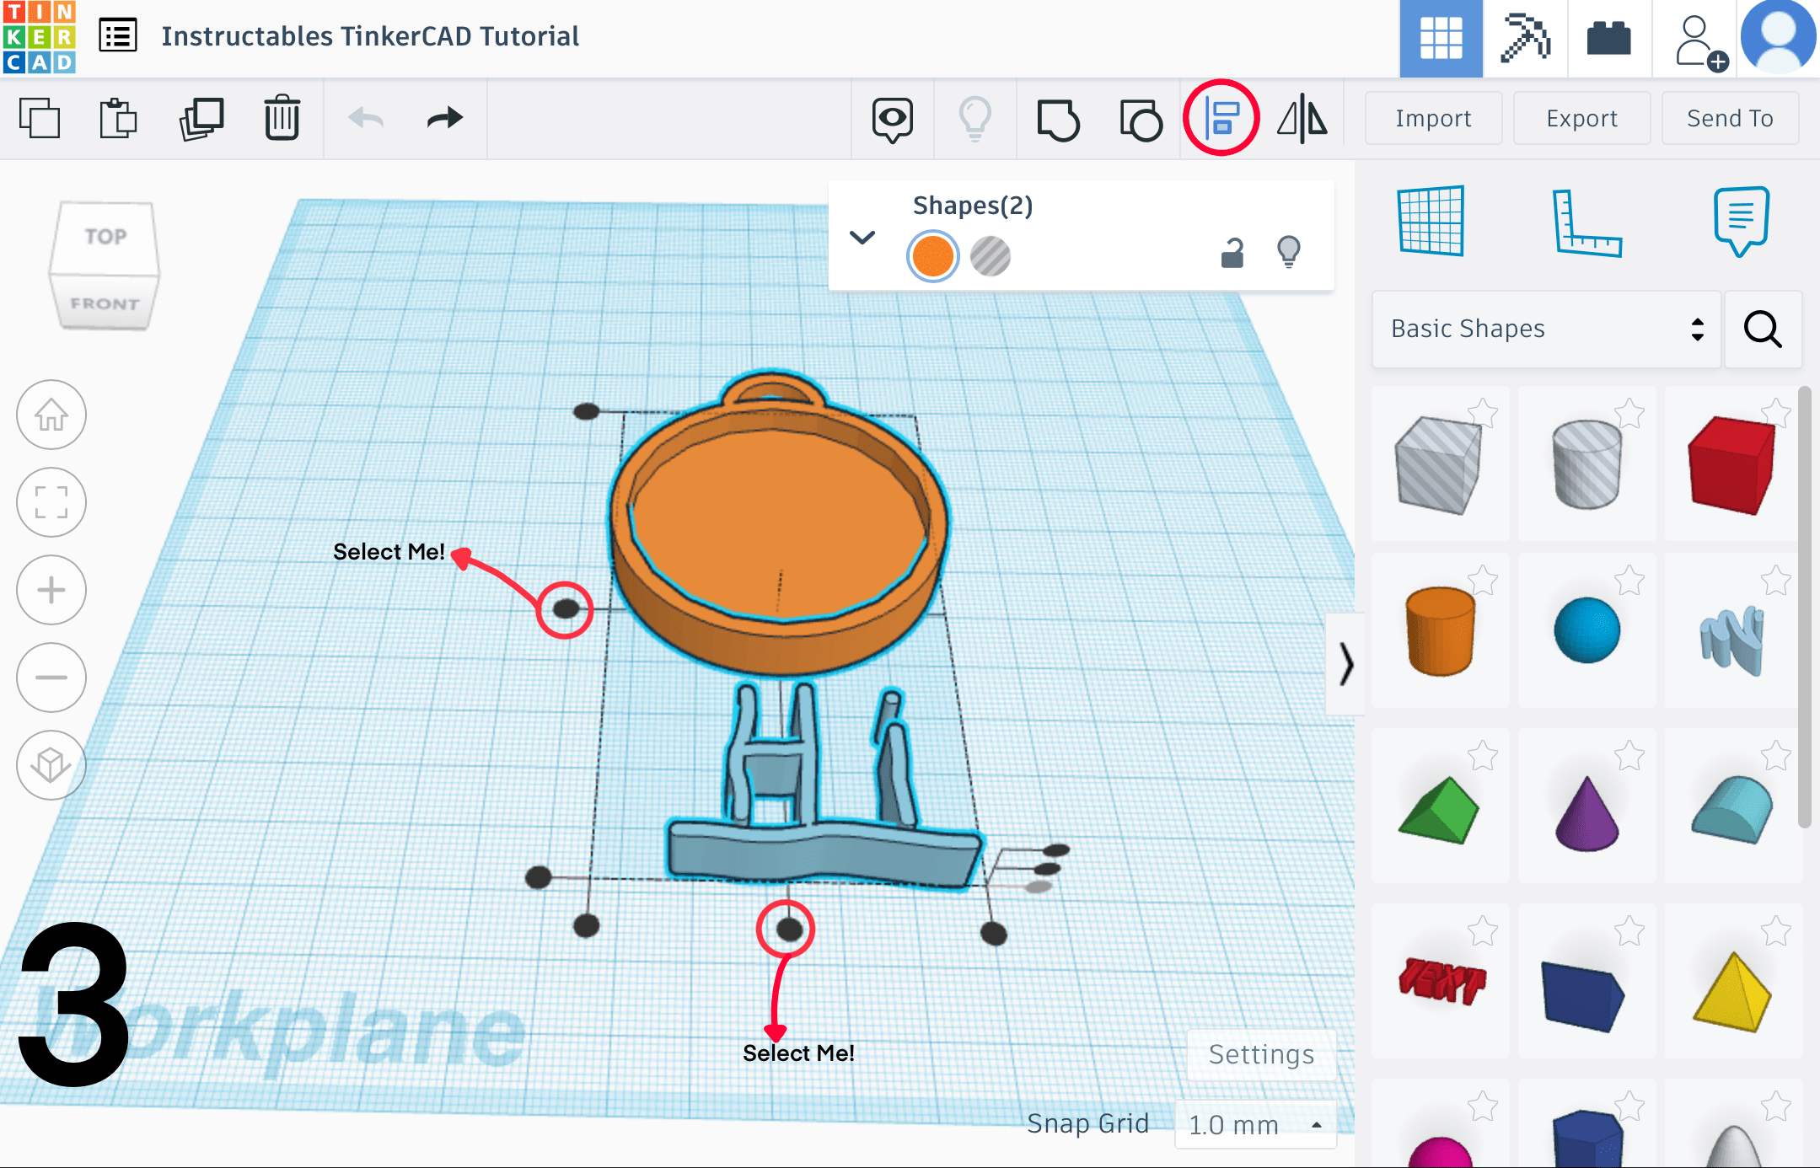Open the Snap Grid 1.0 mm dropdown

pyautogui.click(x=1255, y=1124)
